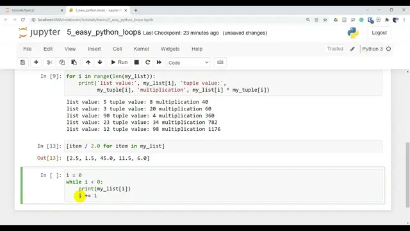Click the page vertical scrollbar
The width and height of the screenshot is (410, 231).
coord(407,175)
